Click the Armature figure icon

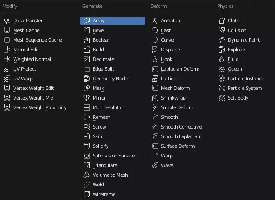pyautogui.click(x=155, y=21)
